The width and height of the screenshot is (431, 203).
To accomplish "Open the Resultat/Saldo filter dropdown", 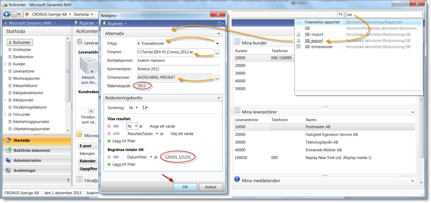I will click(x=157, y=134).
